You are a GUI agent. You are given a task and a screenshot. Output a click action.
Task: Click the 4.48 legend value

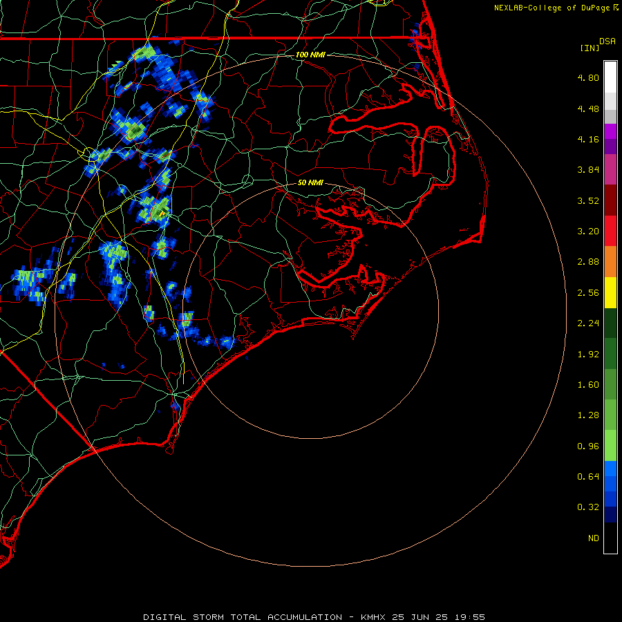[588, 109]
